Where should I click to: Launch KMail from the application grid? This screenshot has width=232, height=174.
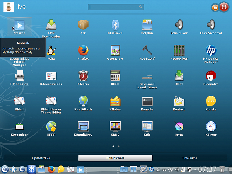click(x=19, y=103)
